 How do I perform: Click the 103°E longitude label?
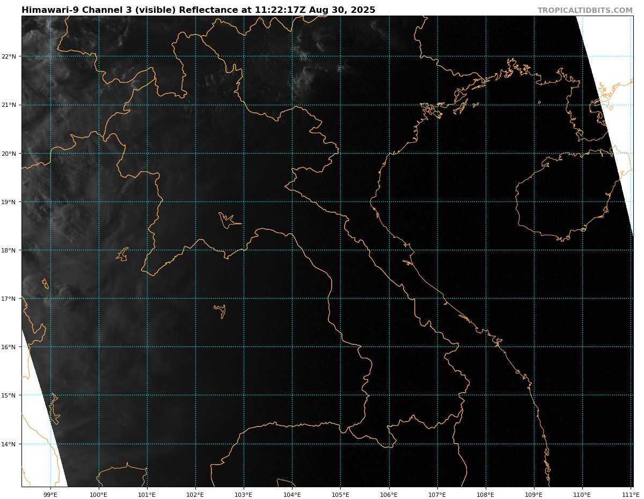pos(244,494)
